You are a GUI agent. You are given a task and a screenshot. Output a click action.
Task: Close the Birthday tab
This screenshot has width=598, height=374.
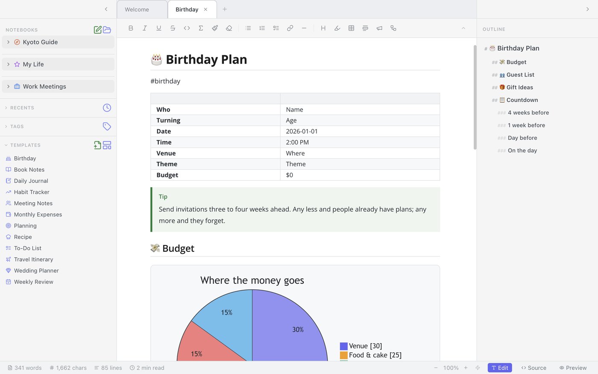pos(205,9)
